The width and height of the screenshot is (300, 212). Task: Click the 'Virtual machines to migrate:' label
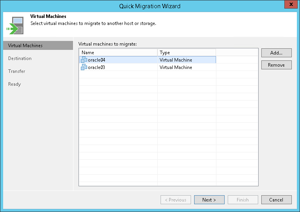(107, 44)
